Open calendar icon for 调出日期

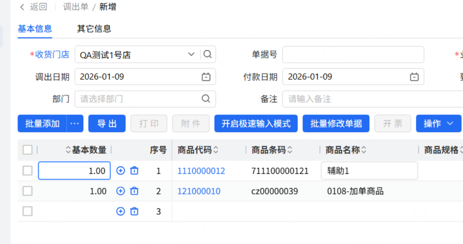(x=206, y=77)
